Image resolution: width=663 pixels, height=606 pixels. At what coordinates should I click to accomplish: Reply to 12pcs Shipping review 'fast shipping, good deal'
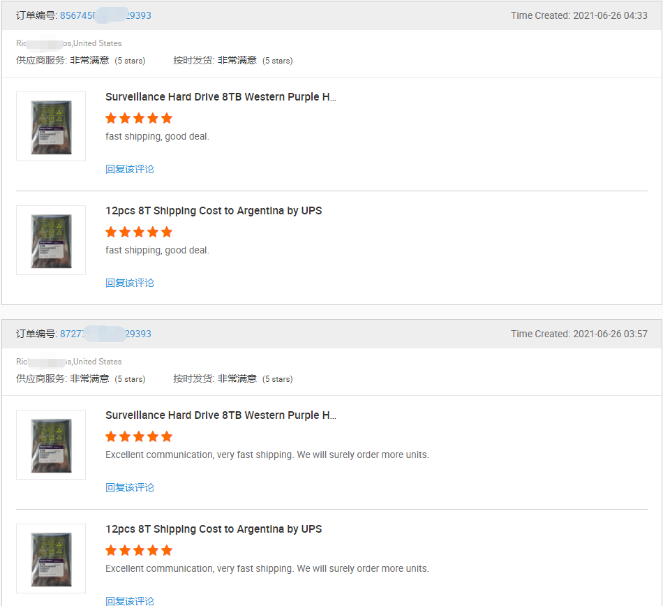tap(130, 283)
